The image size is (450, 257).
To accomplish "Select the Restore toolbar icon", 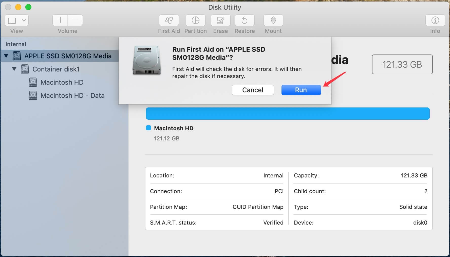I will click(x=245, y=20).
